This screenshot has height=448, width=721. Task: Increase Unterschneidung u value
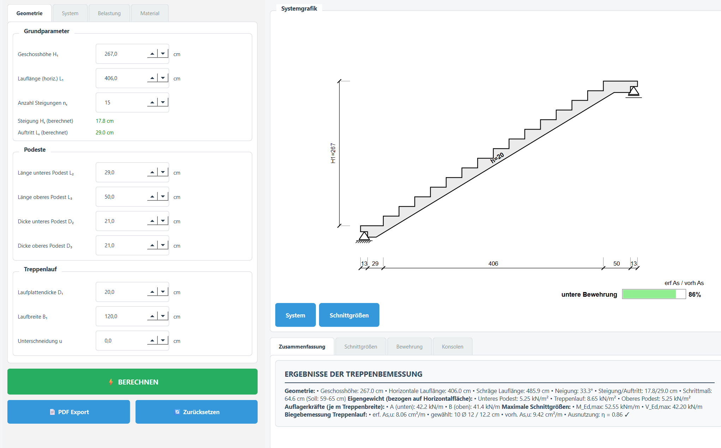(152, 341)
